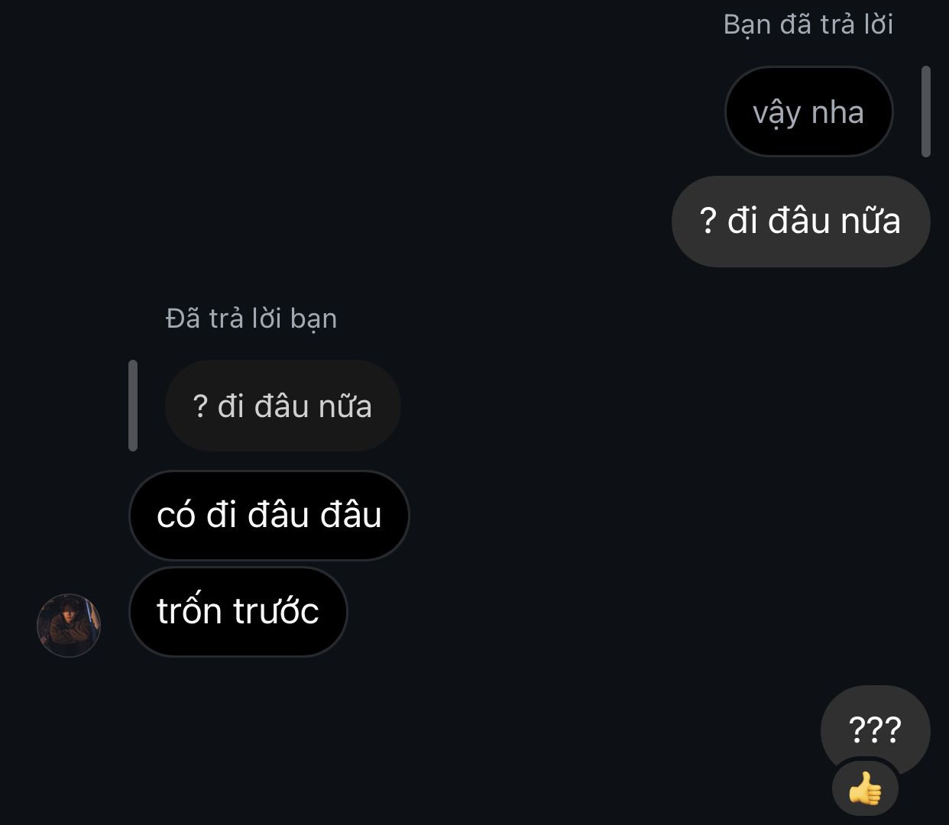Screen dimensions: 949x825
Task: Select the sent "? đi đâu nữa" gray bubble
Action: tap(801, 222)
